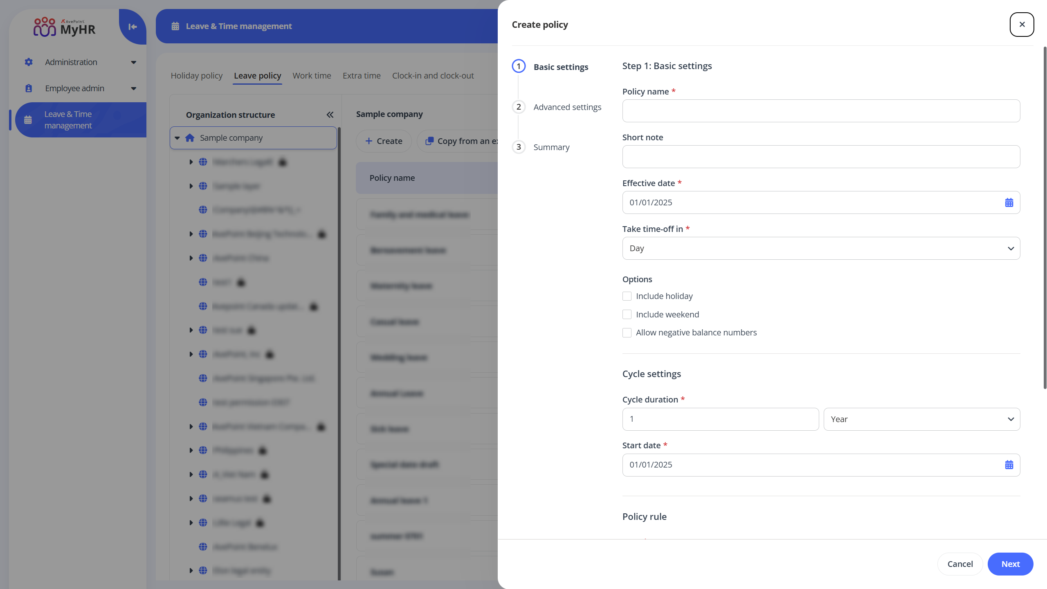The image size is (1047, 589).
Task: Click the Start date field
Action: click(821, 465)
